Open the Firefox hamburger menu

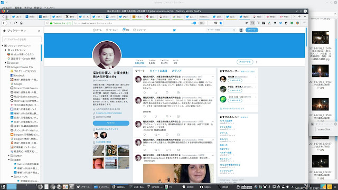pyautogui.click(x=304, y=23)
